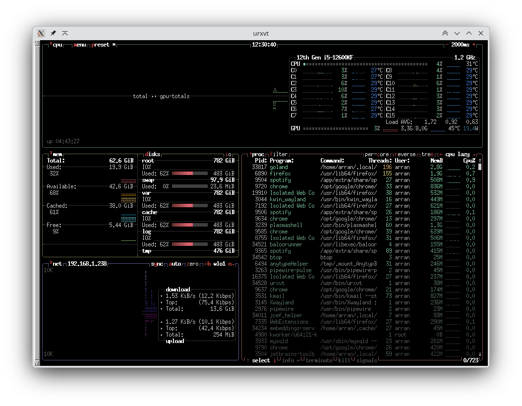Select the WebExtensions process row

click(363, 322)
